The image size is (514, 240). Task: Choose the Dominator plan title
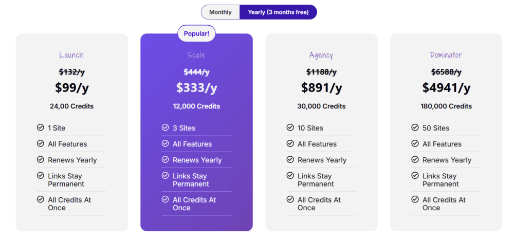pyautogui.click(x=446, y=55)
